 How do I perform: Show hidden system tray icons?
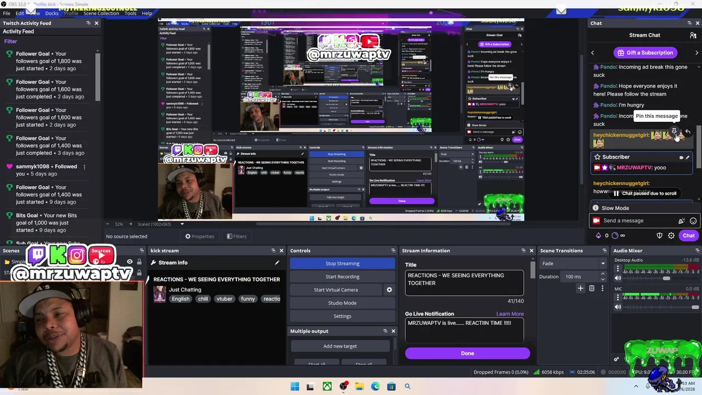[x=636, y=387]
